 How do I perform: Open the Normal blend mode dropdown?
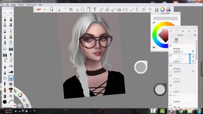[x=180, y=35]
